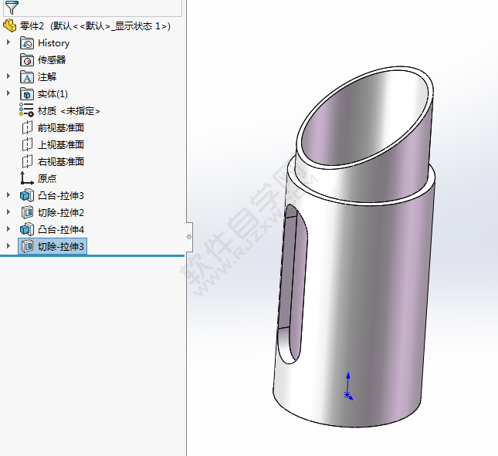This screenshot has height=456, width=498.
Task: Click the blue origin triad on the model
Action: [348, 387]
